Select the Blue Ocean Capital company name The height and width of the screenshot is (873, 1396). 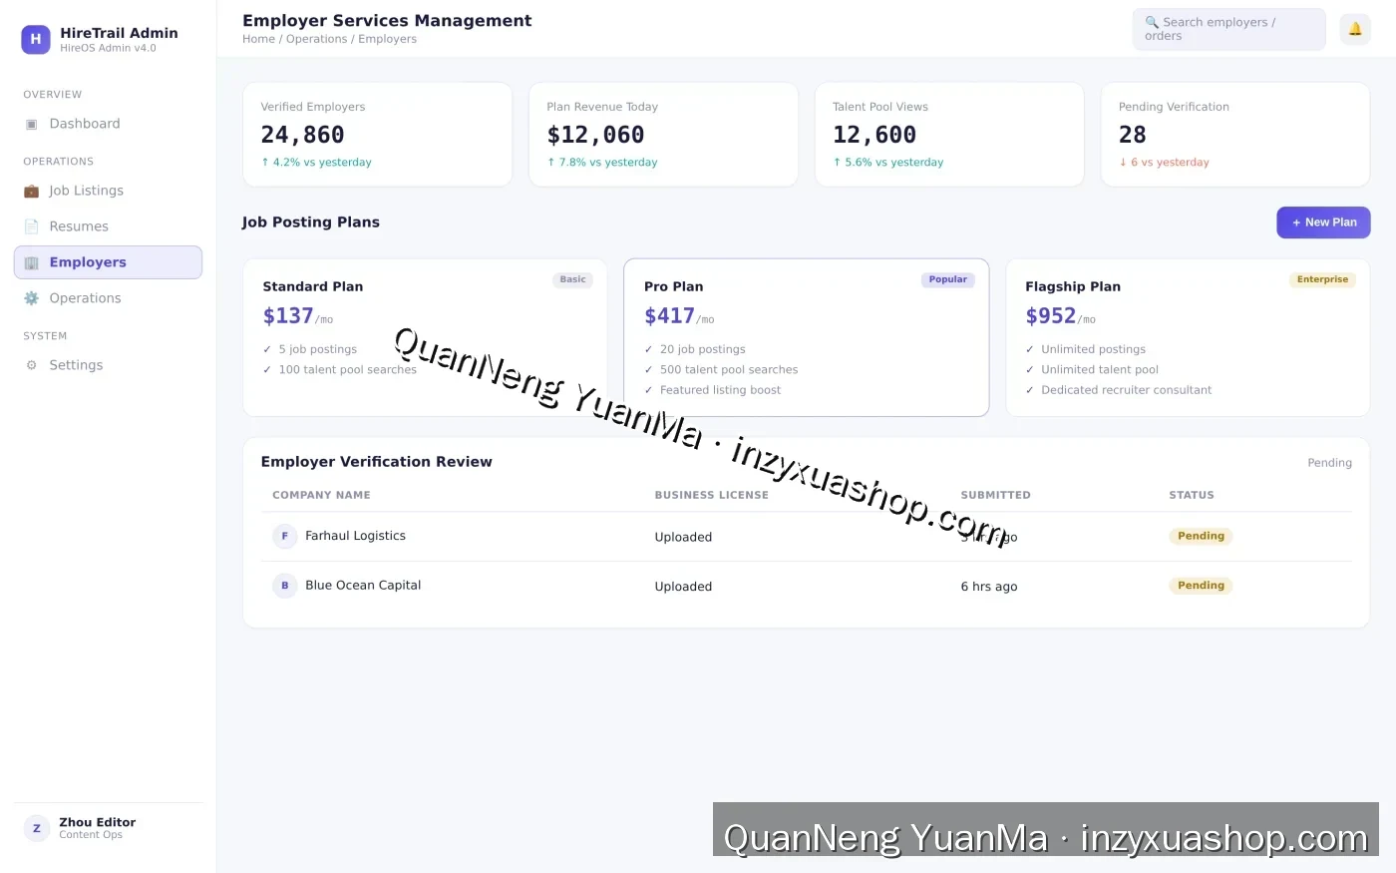click(363, 586)
